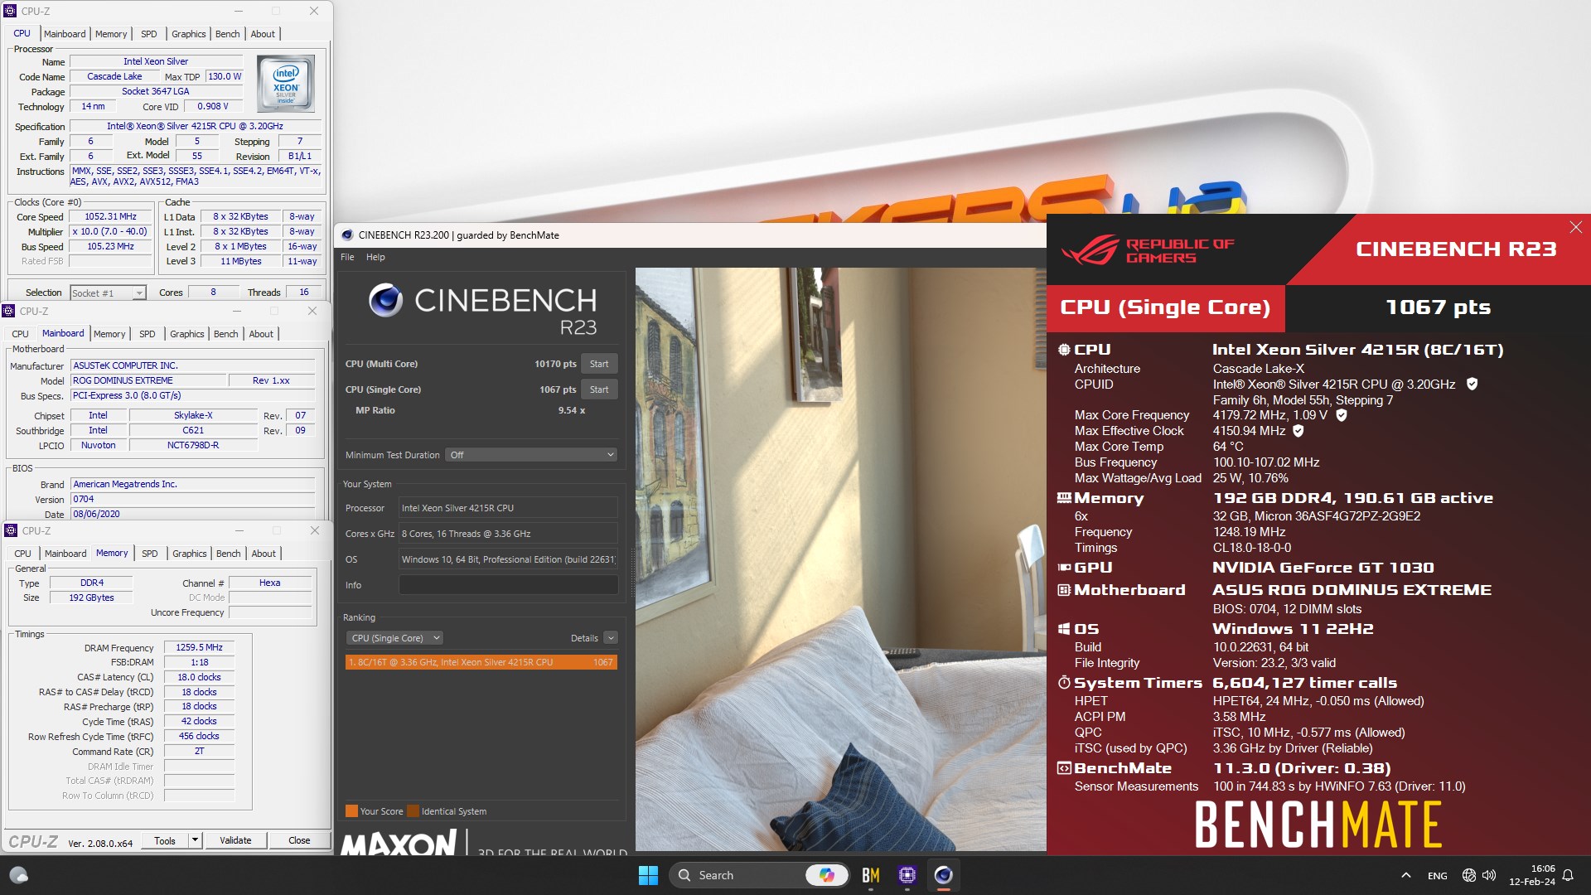Image resolution: width=1591 pixels, height=895 pixels.
Task: Start the CPU (Single Core) test
Action: [599, 389]
